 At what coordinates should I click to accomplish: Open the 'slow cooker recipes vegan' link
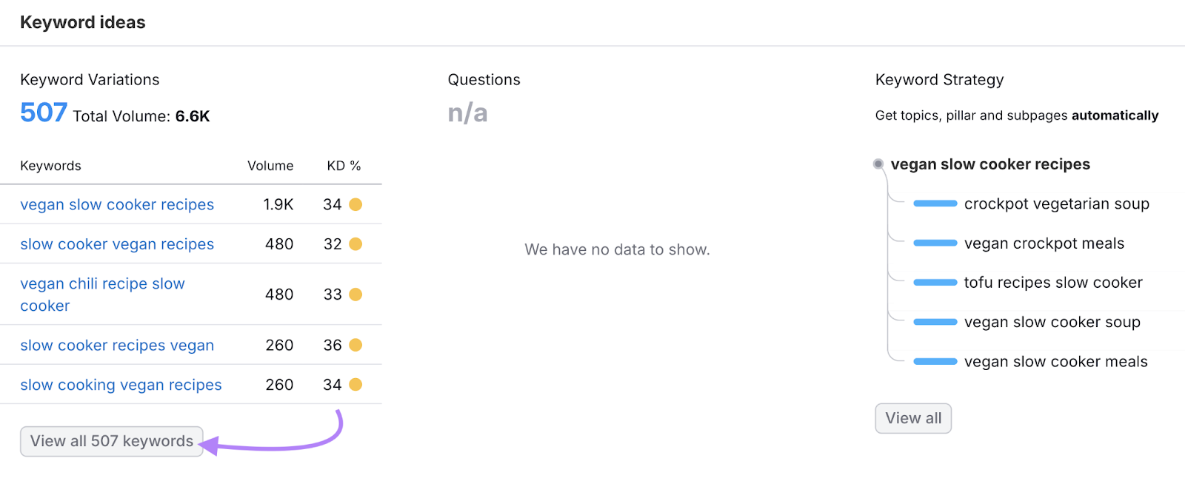(x=117, y=346)
